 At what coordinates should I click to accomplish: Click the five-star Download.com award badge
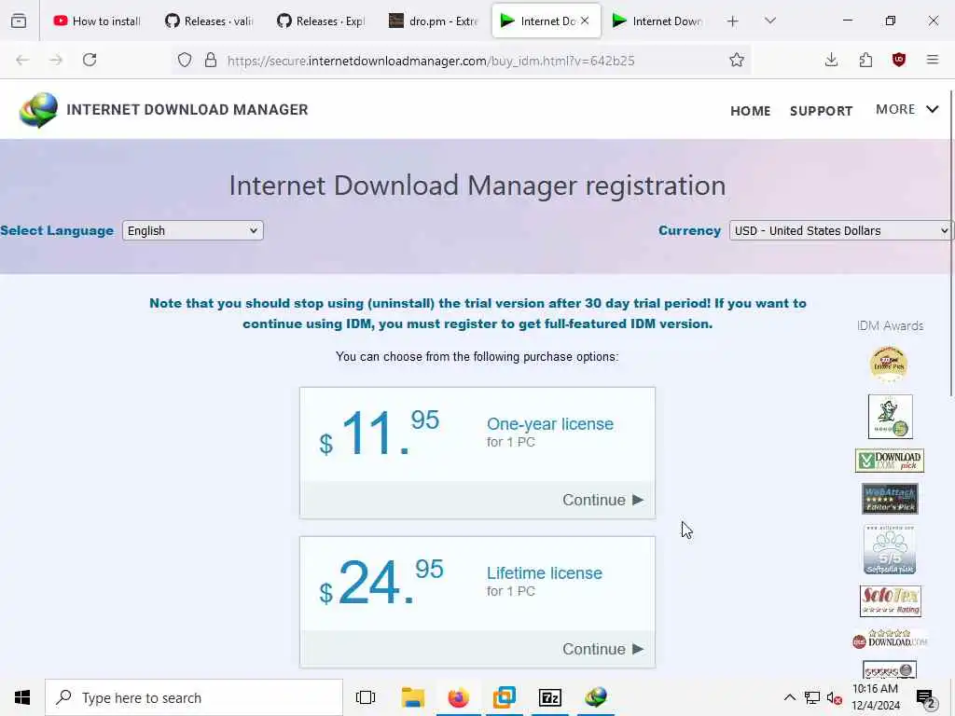click(889, 639)
